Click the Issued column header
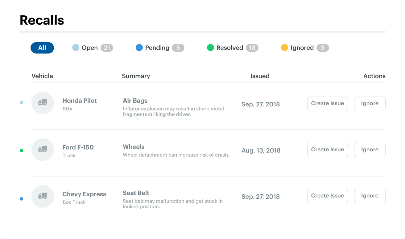The width and height of the screenshot is (405, 239). pos(260,76)
